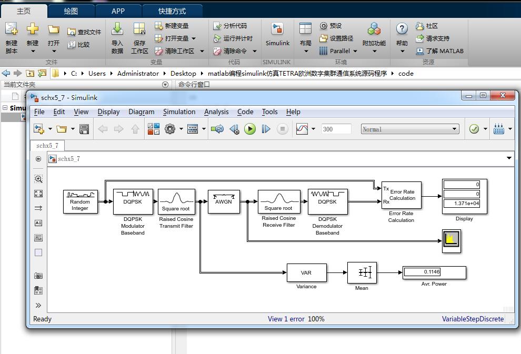The image size is (521, 354).
Task: Click the Annotation text tool in palette
Action: point(38,223)
